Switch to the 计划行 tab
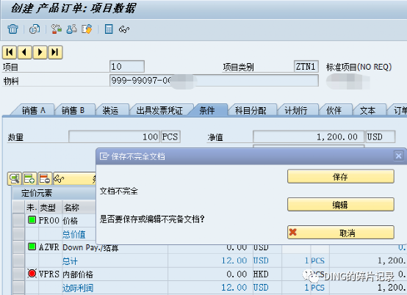407x295 pixels. (296, 110)
